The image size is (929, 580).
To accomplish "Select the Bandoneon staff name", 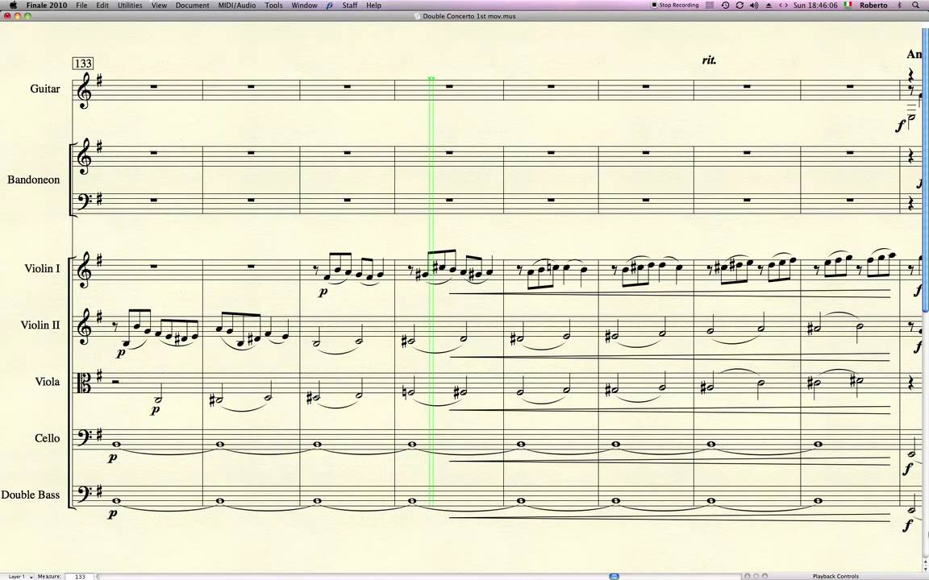I will 34,180.
